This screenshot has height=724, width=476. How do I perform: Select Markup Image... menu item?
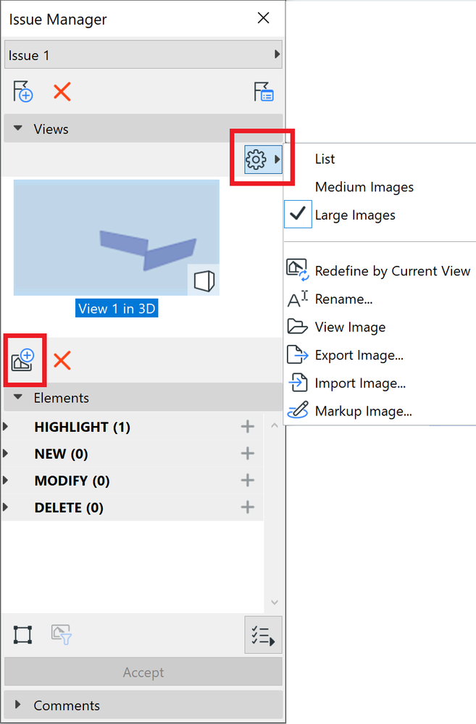tap(363, 412)
